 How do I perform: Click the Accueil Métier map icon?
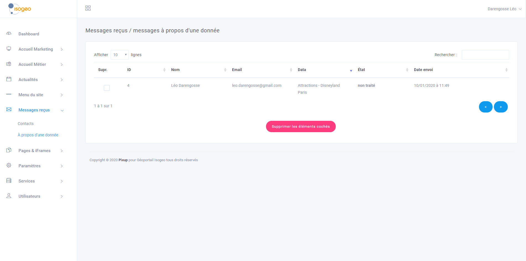[x=9, y=64]
